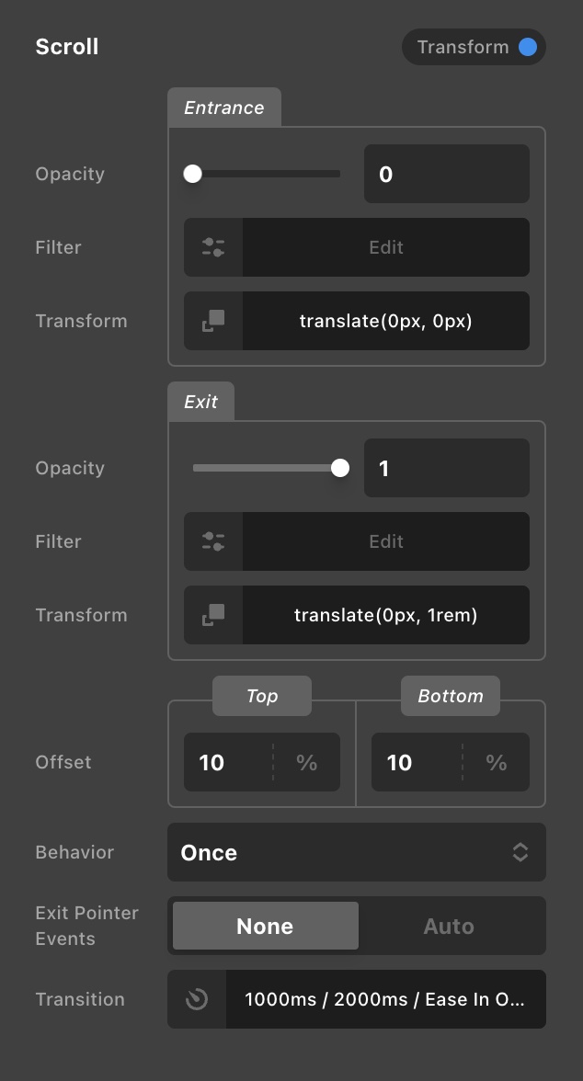This screenshot has height=1081, width=583.
Task: Open the Bottom offset % unit selector
Action: (x=496, y=763)
